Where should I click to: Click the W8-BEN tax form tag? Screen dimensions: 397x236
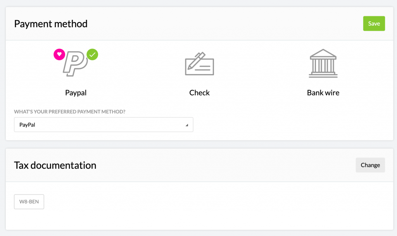29,202
